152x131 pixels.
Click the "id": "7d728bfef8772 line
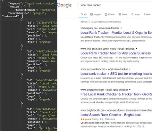coord(42,23)
